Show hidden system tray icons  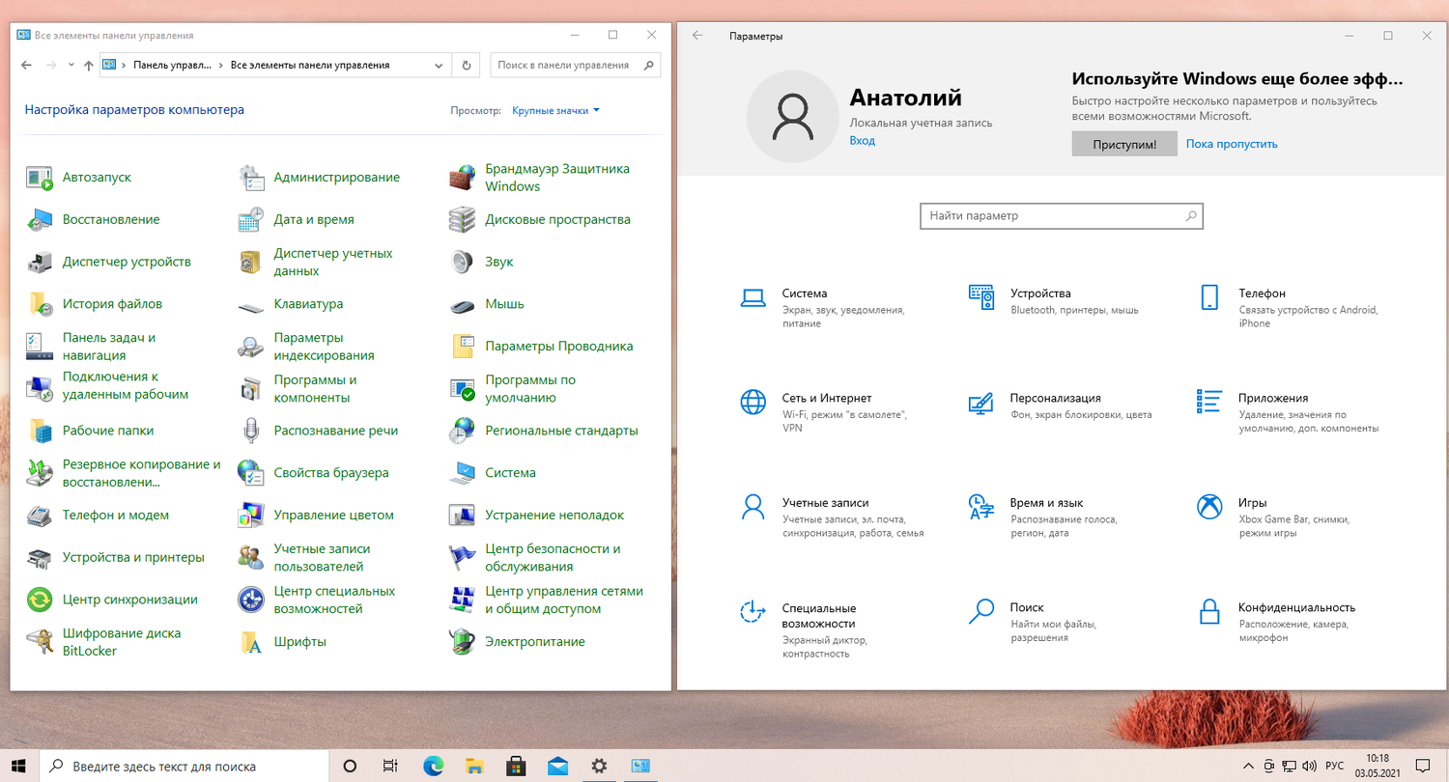coord(1250,766)
